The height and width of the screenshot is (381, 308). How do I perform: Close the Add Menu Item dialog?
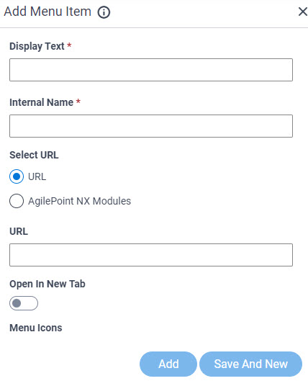pos(303,12)
